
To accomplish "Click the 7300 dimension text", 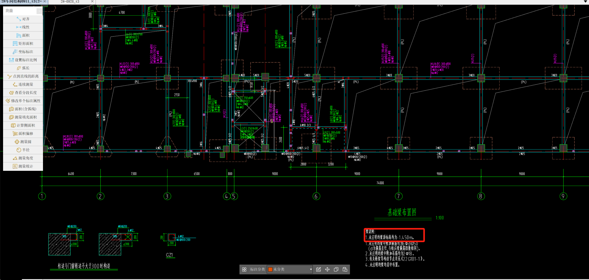I will [134, 174].
